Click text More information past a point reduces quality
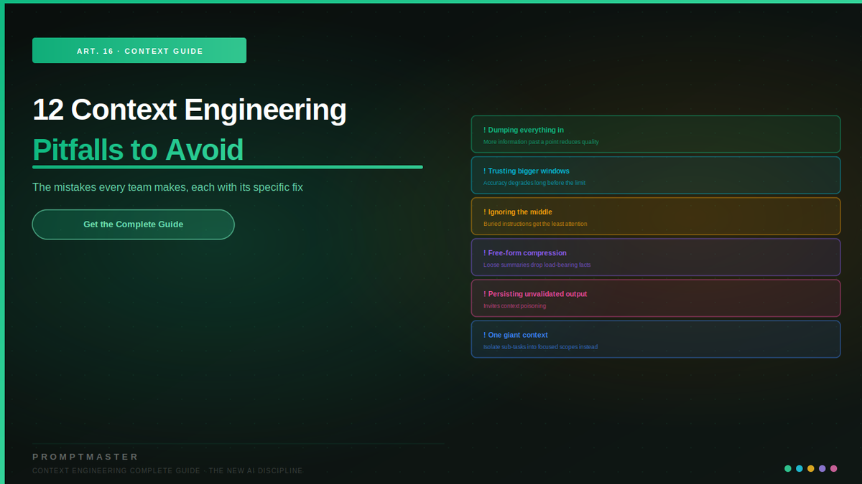 541,142
